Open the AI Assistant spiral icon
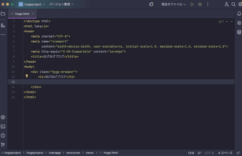 (239, 23)
